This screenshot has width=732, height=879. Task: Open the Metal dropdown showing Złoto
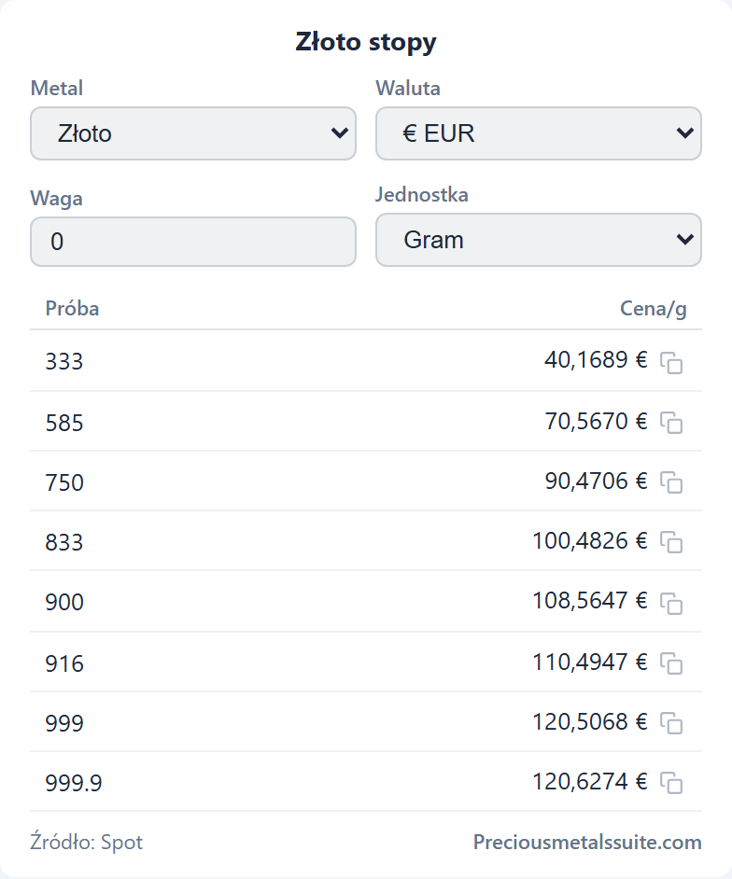[193, 133]
